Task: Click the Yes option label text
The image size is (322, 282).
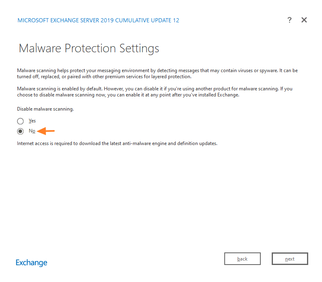Action: pyautogui.click(x=32, y=121)
